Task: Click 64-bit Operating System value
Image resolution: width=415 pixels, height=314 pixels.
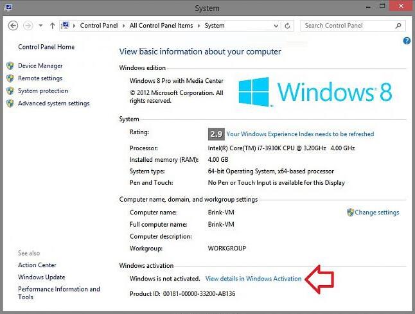Action: click(270, 171)
